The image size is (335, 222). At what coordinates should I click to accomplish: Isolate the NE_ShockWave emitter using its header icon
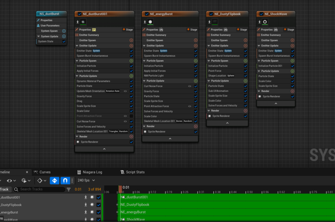[x=259, y=22]
